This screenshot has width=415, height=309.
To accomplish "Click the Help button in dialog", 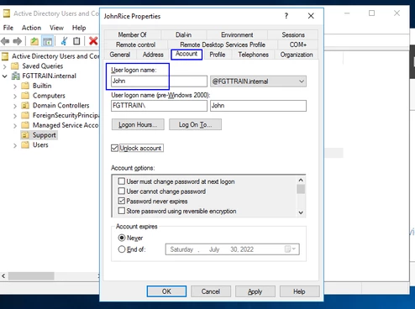I will [299, 291].
